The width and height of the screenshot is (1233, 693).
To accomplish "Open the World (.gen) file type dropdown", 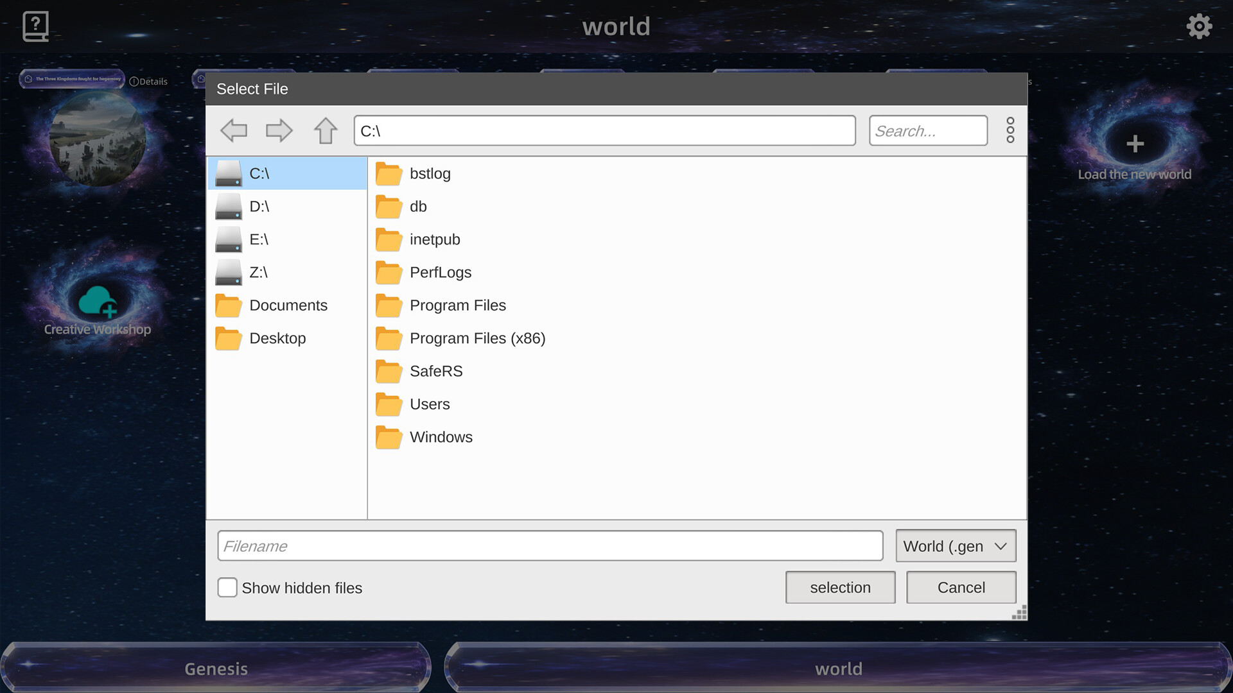I will point(955,546).
